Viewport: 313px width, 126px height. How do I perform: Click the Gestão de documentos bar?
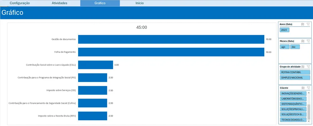coord(171,39)
